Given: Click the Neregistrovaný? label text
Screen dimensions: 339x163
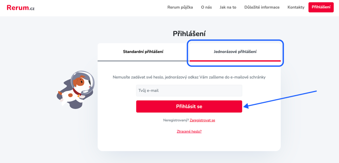Looking at the screenshot, I should point(176,120).
